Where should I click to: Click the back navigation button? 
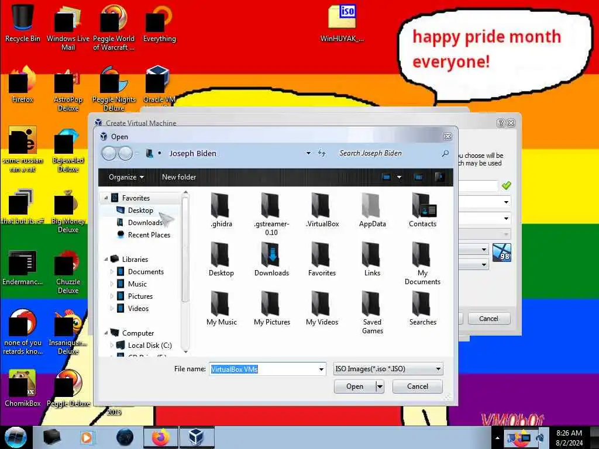pyautogui.click(x=109, y=154)
